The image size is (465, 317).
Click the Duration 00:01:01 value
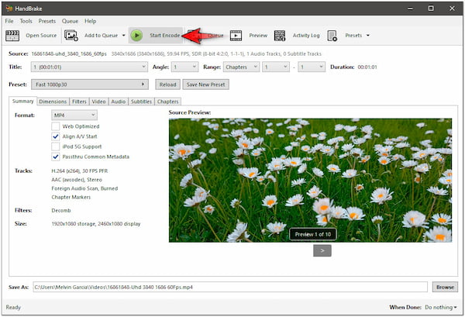(367, 67)
